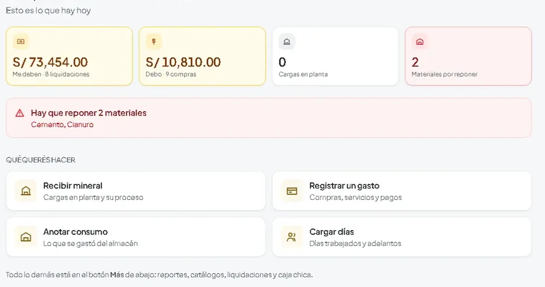Image resolution: width=545 pixels, height=287 pixels.
Task: Click the warehouse icon in Cargas en planta card
Action: point(287,42)
